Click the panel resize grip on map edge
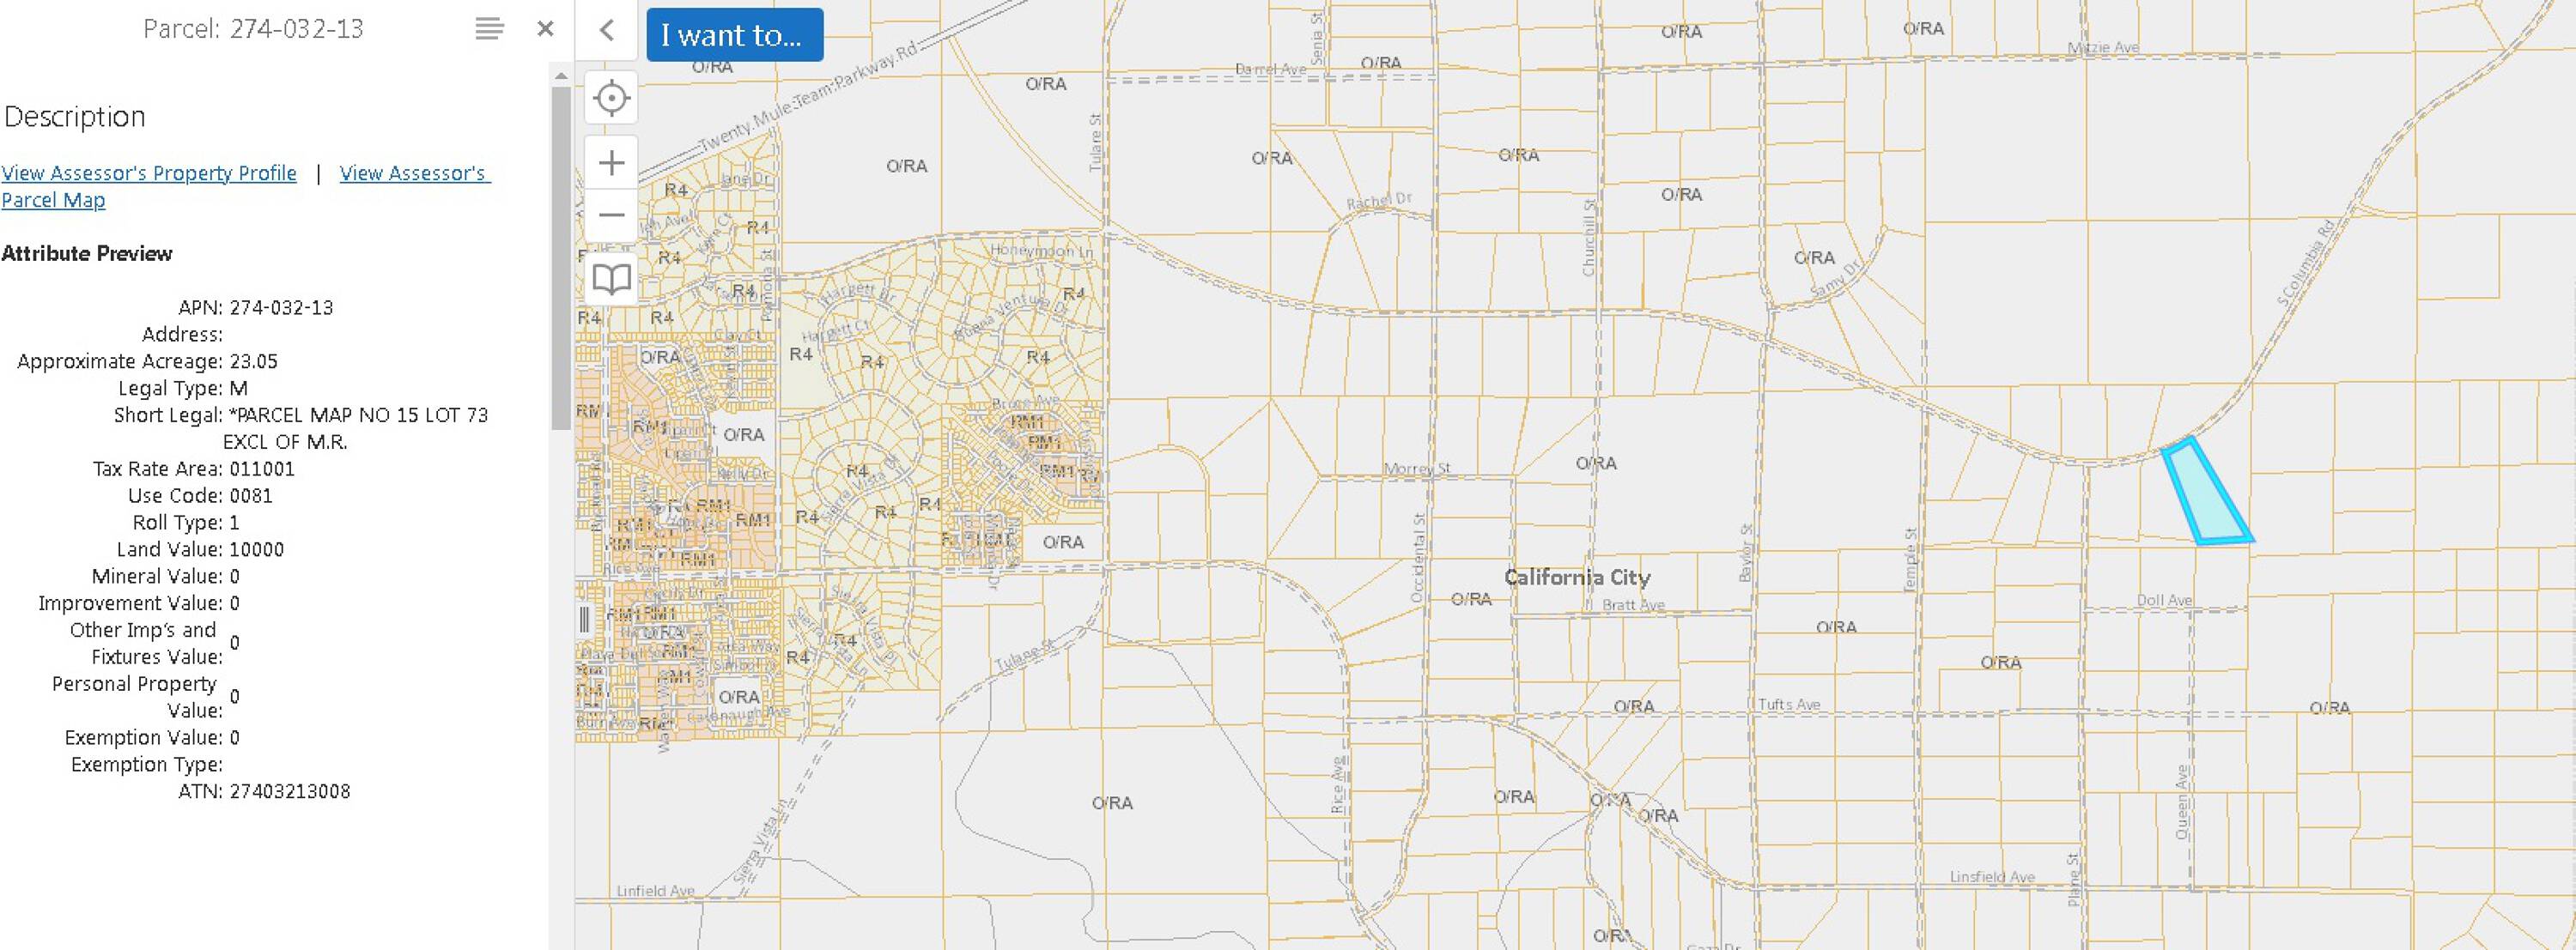The height and width of the screenshot is (950, 2576). click(x=584, y=620)
